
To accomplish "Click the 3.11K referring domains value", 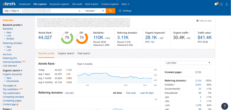I will (123, 37).
